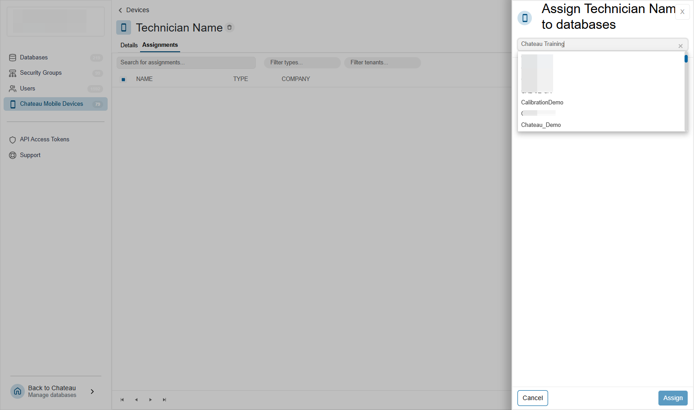Click the Users people icon

tap(13, 89)
